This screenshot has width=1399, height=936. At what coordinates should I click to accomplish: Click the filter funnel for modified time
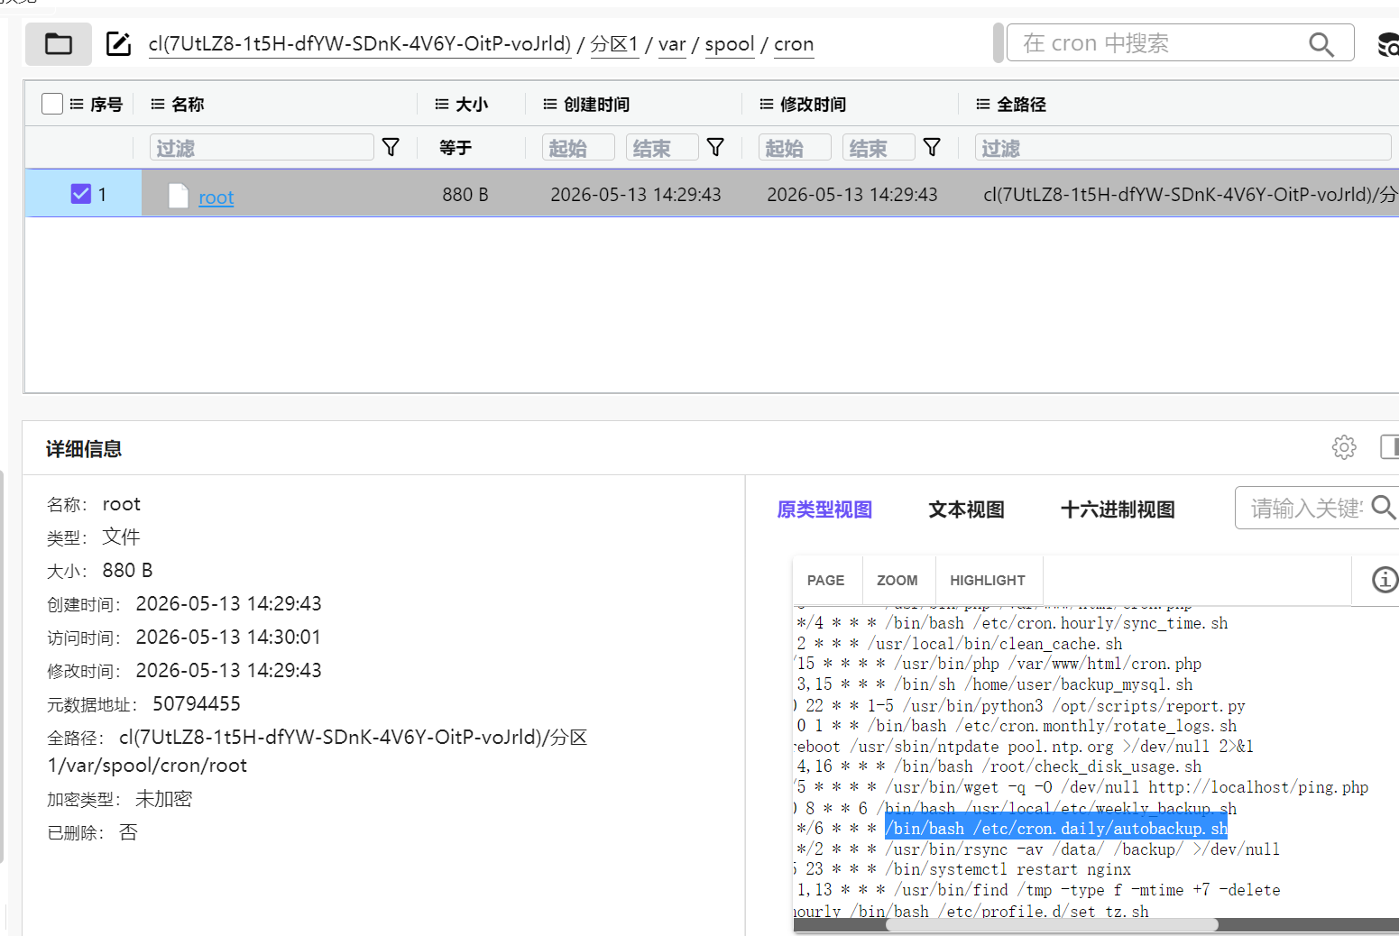pos(932,147)
